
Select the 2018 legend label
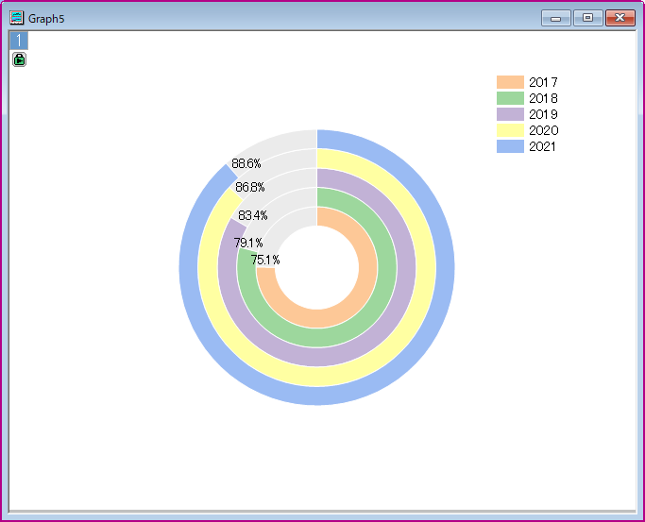click(x=543, y=98)
